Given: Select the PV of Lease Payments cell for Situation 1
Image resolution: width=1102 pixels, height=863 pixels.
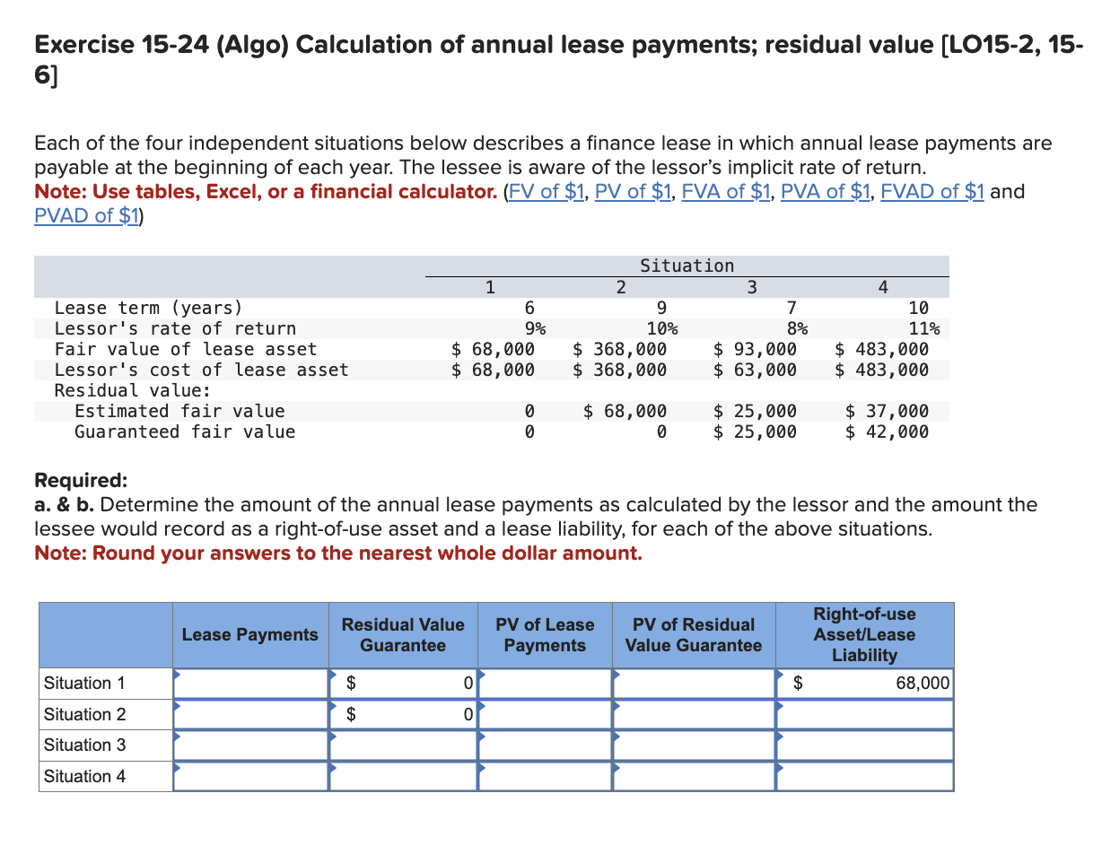Looking at the screenshot, I should click(x=545, y=683).
